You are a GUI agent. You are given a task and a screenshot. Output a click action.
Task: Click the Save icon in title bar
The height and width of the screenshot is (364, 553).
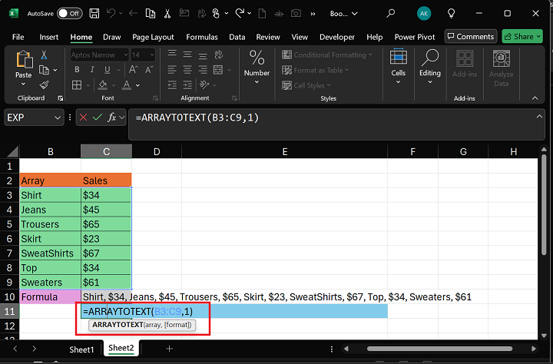[x=93, y=13]
